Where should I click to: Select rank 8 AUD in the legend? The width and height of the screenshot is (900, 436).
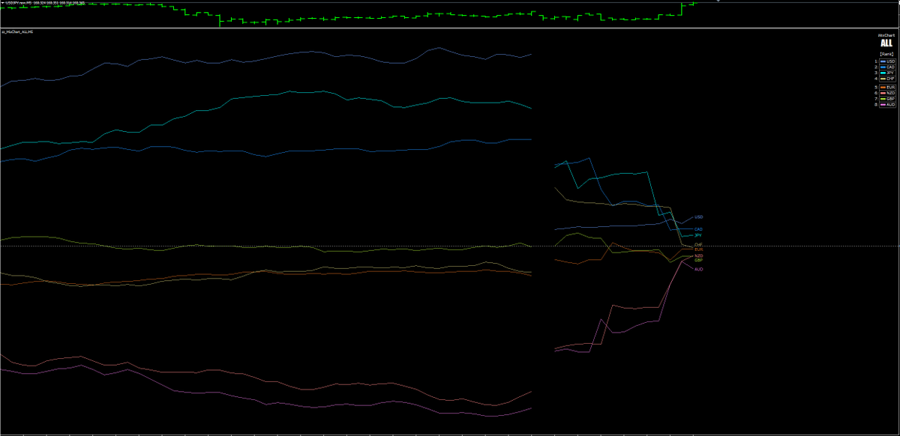[887, 104]
